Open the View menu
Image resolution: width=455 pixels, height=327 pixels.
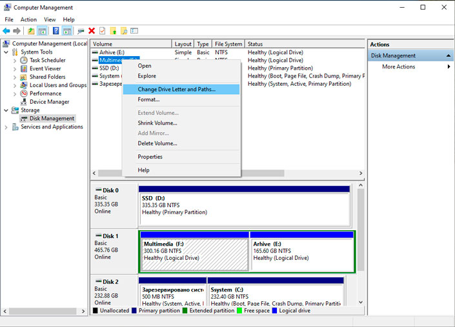[x=50, y=19]
